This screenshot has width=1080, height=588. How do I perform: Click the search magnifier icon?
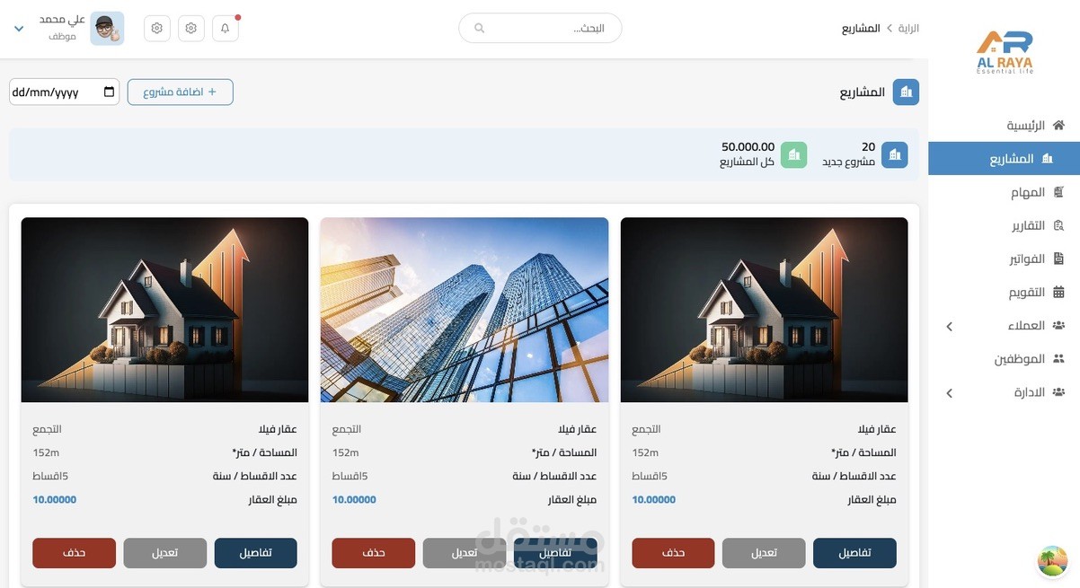click(x=479, y=28)
